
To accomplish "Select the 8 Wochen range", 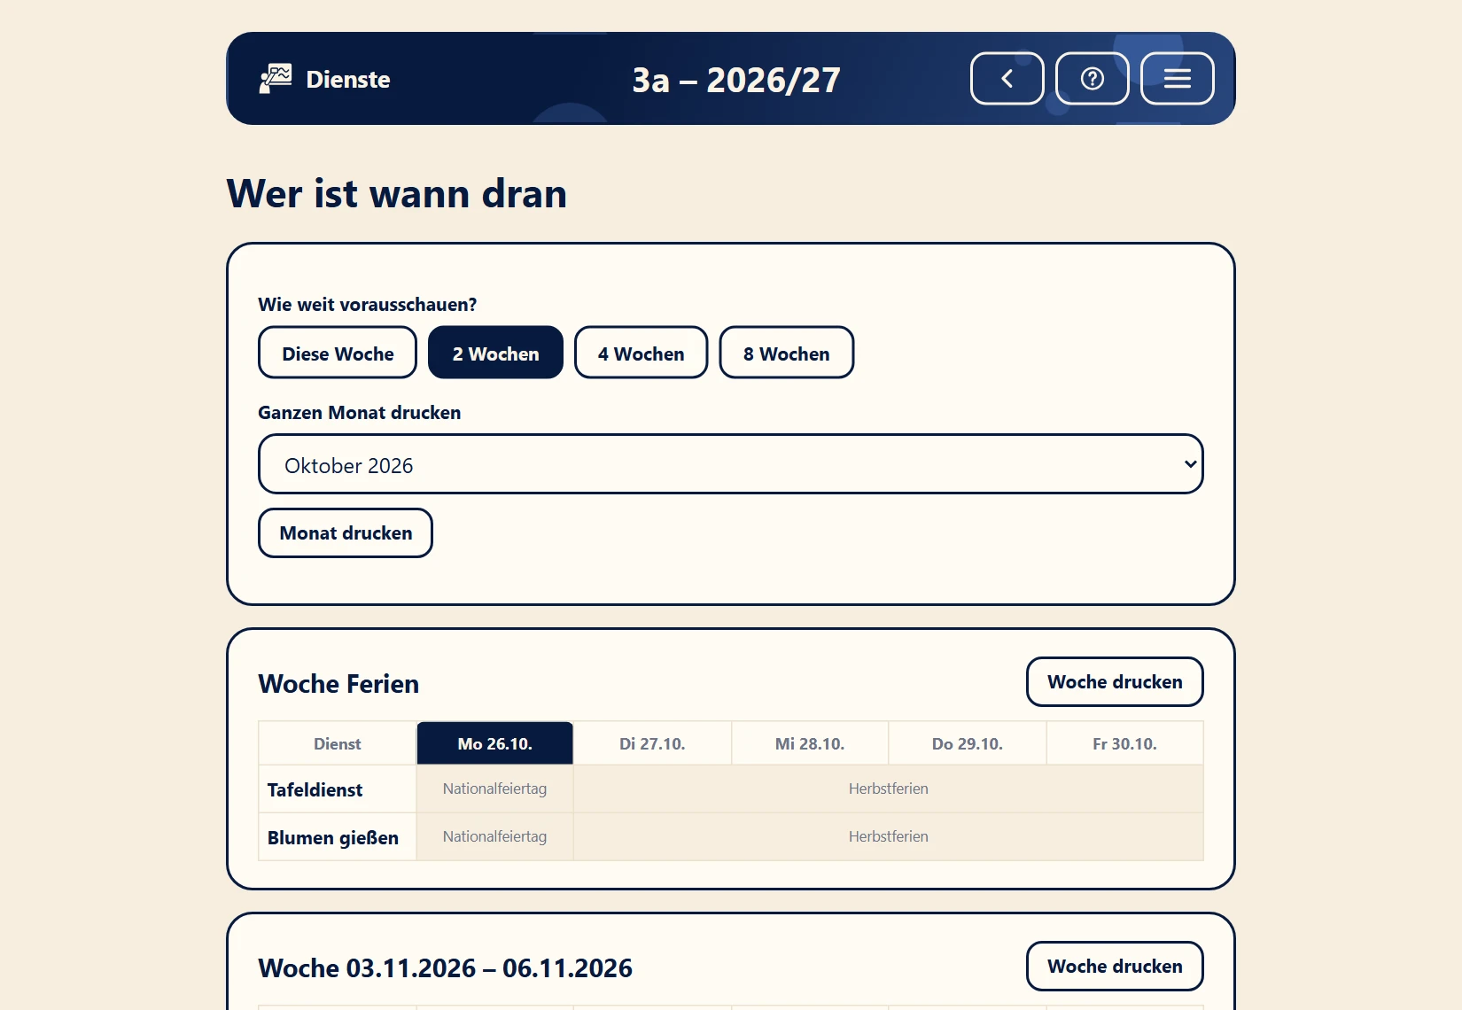I will pyautogui.click(x=786, y=353).
